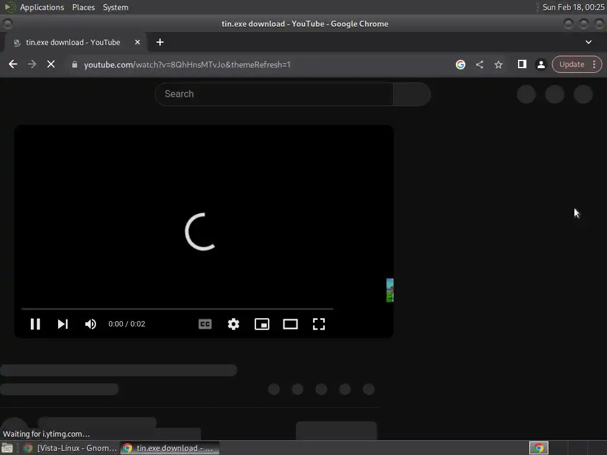
Task: Switch to theater mode
Action: point(290,324)
